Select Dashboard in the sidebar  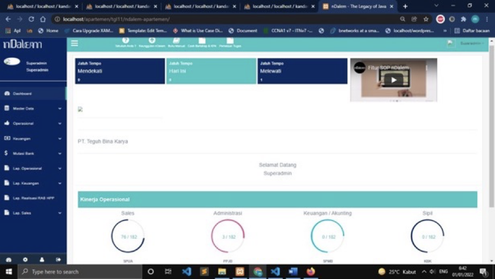tap(33, 93)
